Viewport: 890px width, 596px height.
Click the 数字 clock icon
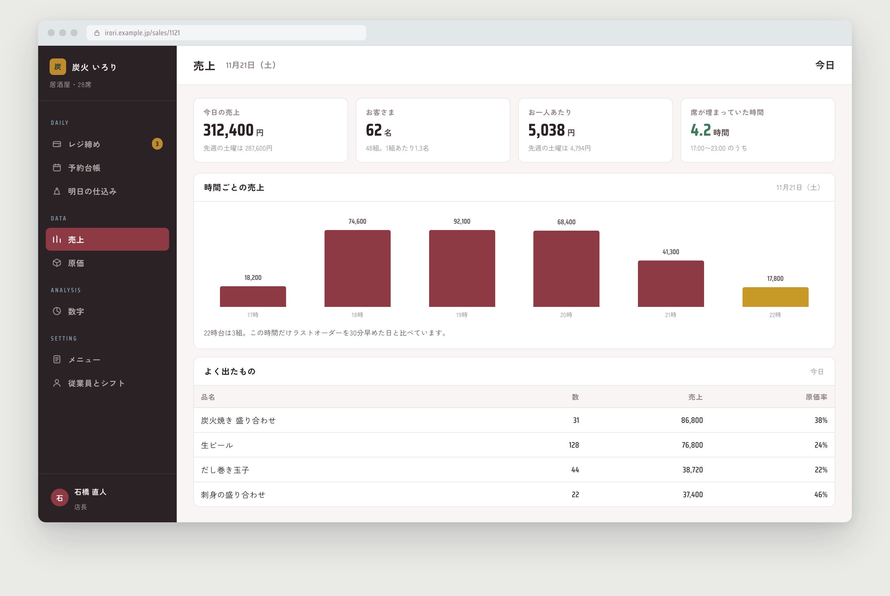(x=57, y=311)
